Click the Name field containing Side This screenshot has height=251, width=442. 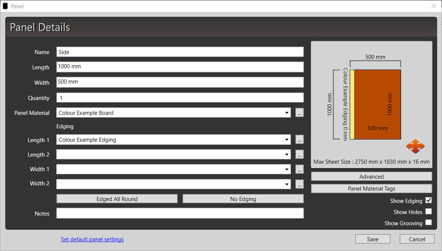[x=180, y=52]
